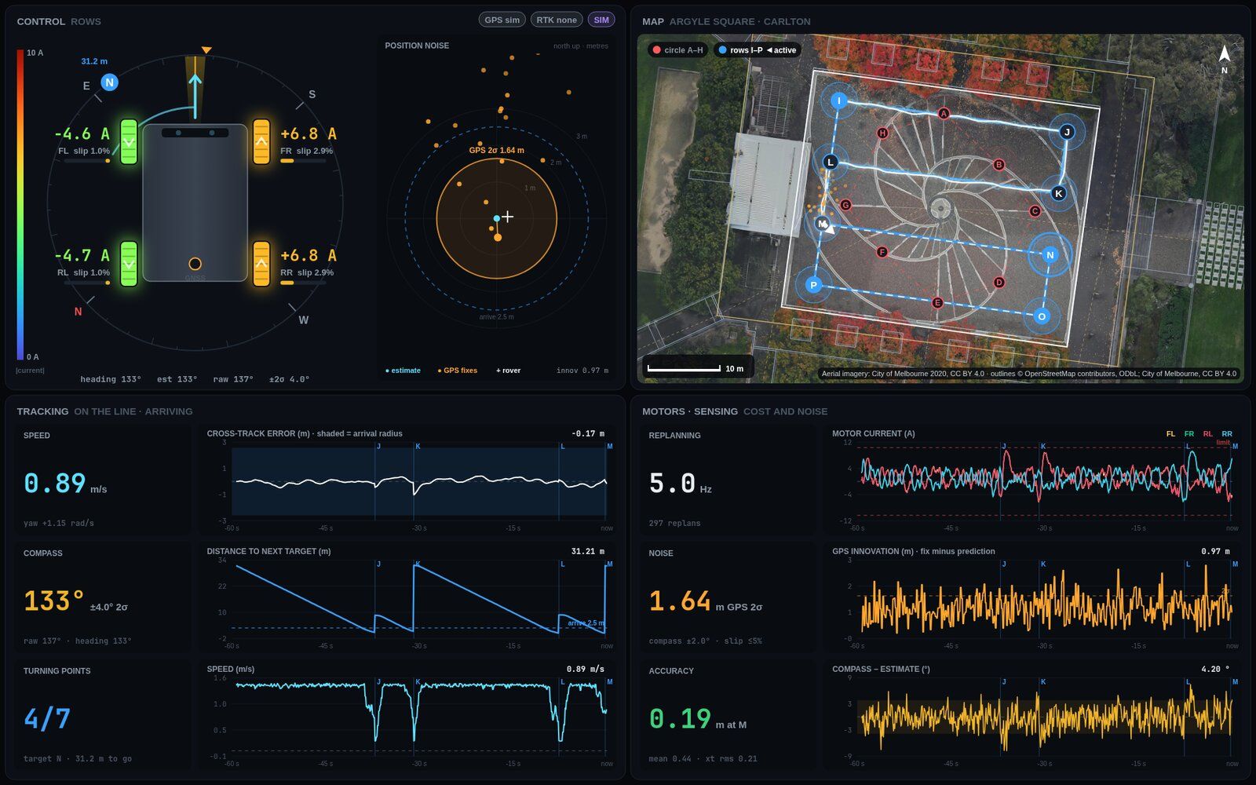Image resolution: width=1256 pixels, height=785 pixels.
Task: Click the estimate legend entry
Action: pos(403,371)
